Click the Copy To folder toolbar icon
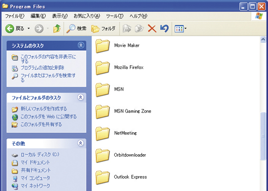This screenshot has width=268, height=191. (x=139, y=28)
